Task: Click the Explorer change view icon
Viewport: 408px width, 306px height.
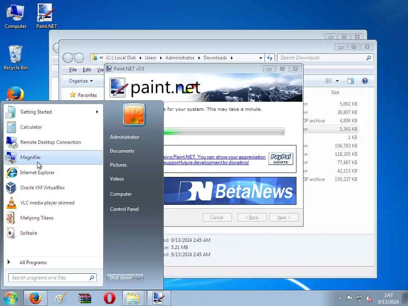Action: [x=329, y=81]
